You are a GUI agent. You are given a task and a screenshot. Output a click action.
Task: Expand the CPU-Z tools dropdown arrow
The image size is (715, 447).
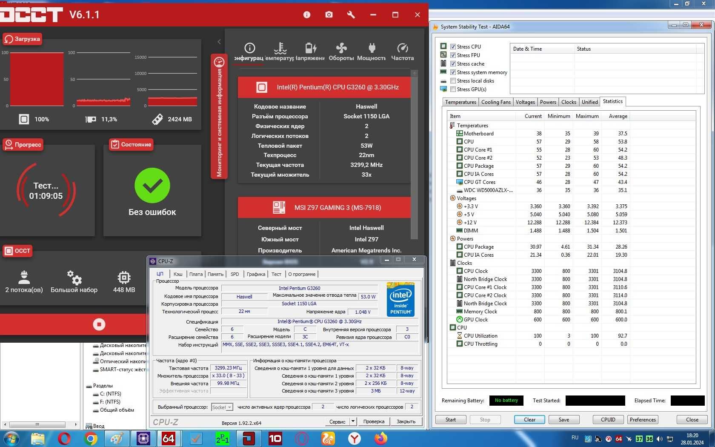pyautogui.click(x=353, y=421)
